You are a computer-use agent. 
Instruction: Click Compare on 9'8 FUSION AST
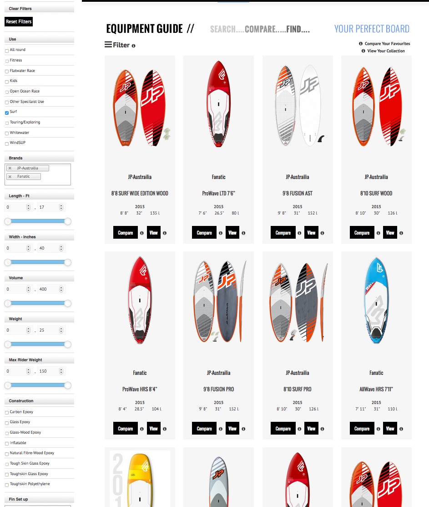pos(283,232)
